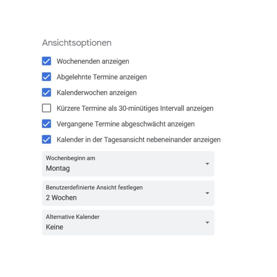Click the Vergangene Termine abgeschwächt anzeigen label
The width and height of the screenshot is (277, 277).
click(x=126, y=124)
